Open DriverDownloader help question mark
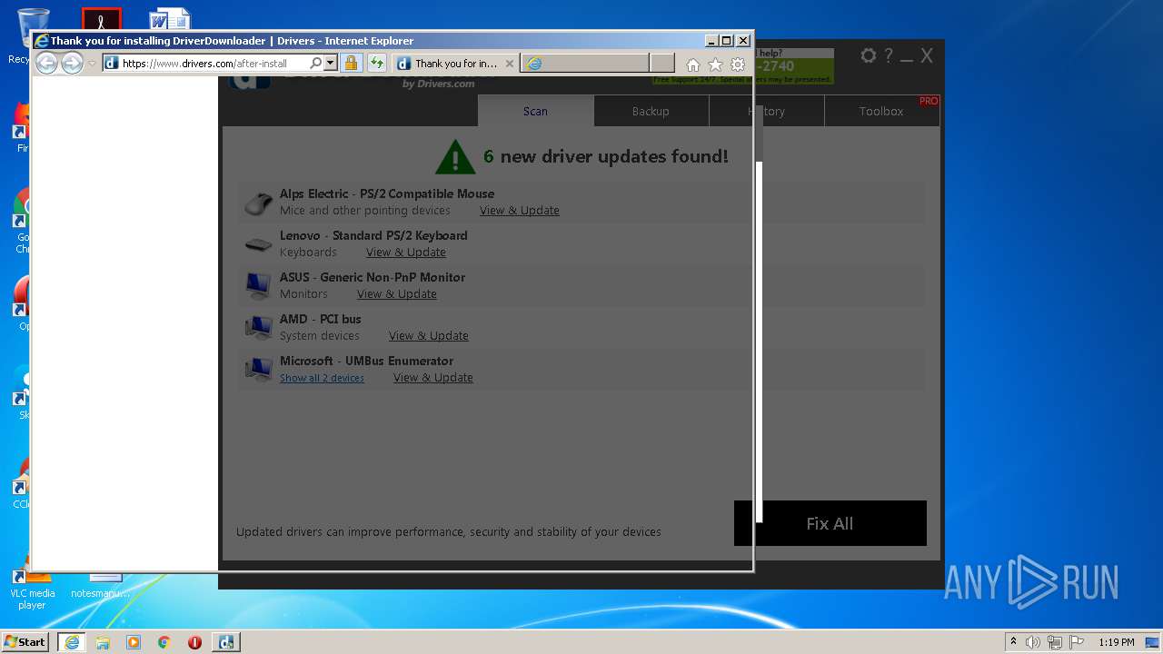The width and height of the screenshot is (1163, 654). (x=889, y=55)
